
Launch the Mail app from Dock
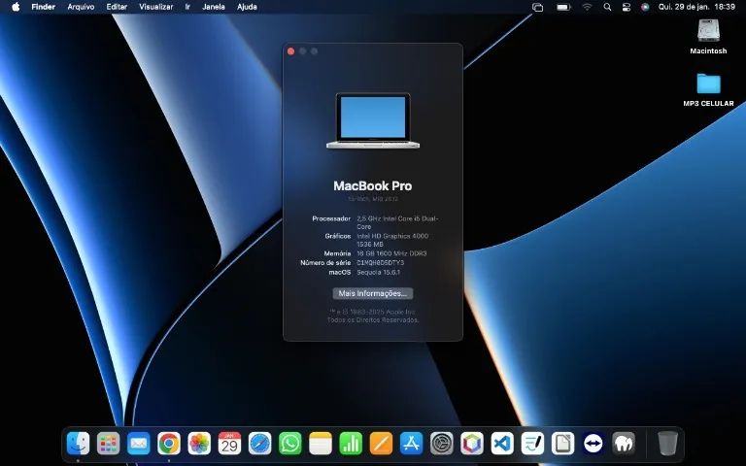(x=139, y=444)
